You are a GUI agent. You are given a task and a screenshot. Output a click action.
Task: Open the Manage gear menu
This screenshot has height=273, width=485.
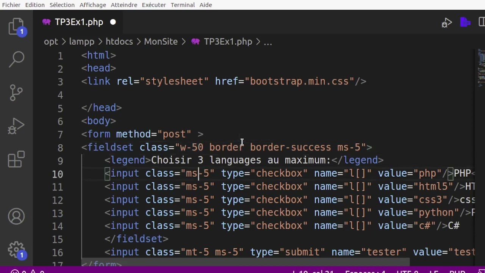point(16,250)
